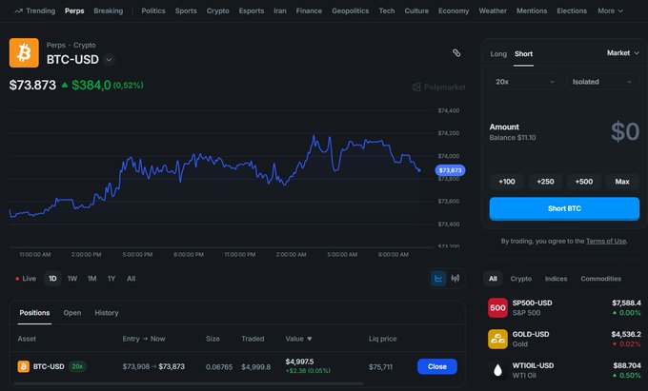Add +250 to amount
The height and width of the screenshot is (391, 648).
pos(545,182)
